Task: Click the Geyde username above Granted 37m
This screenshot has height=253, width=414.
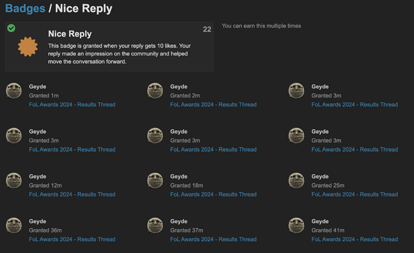Action: point(178,221)
